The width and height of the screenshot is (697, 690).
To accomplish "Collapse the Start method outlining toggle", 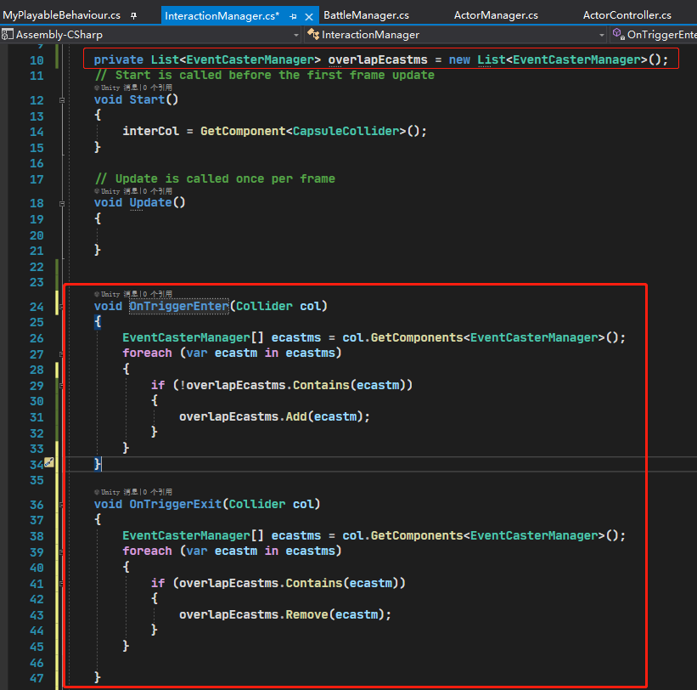I will tap(62, 100).
